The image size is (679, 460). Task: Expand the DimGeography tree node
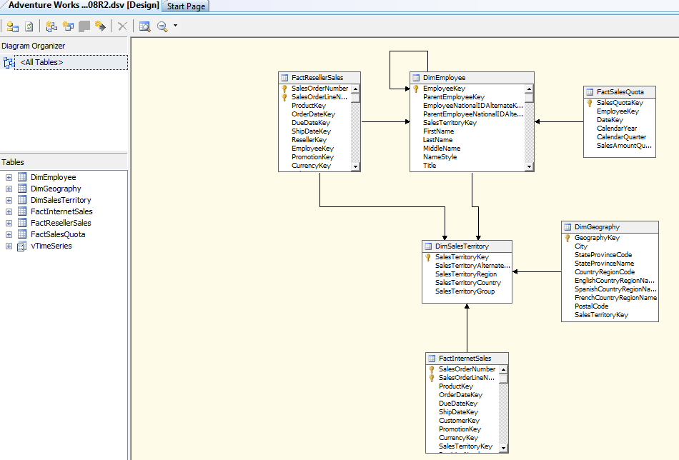pos(9,189)
